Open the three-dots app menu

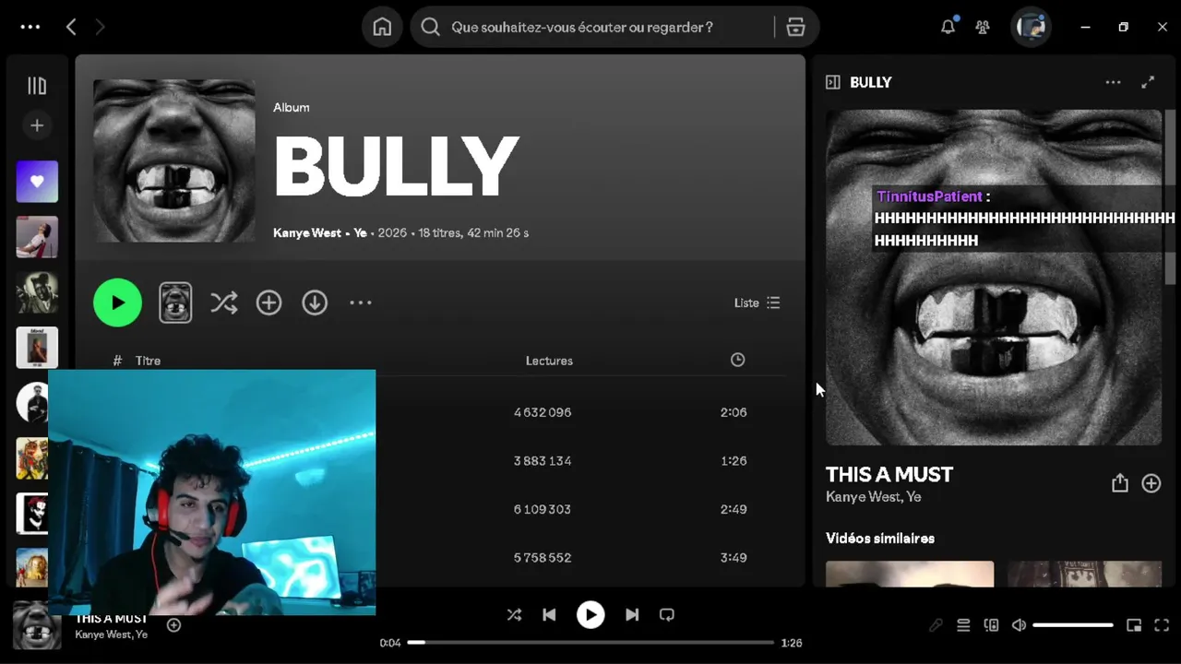click(30, 27)
